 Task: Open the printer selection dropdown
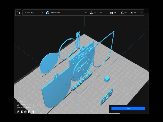pos(33,13)
